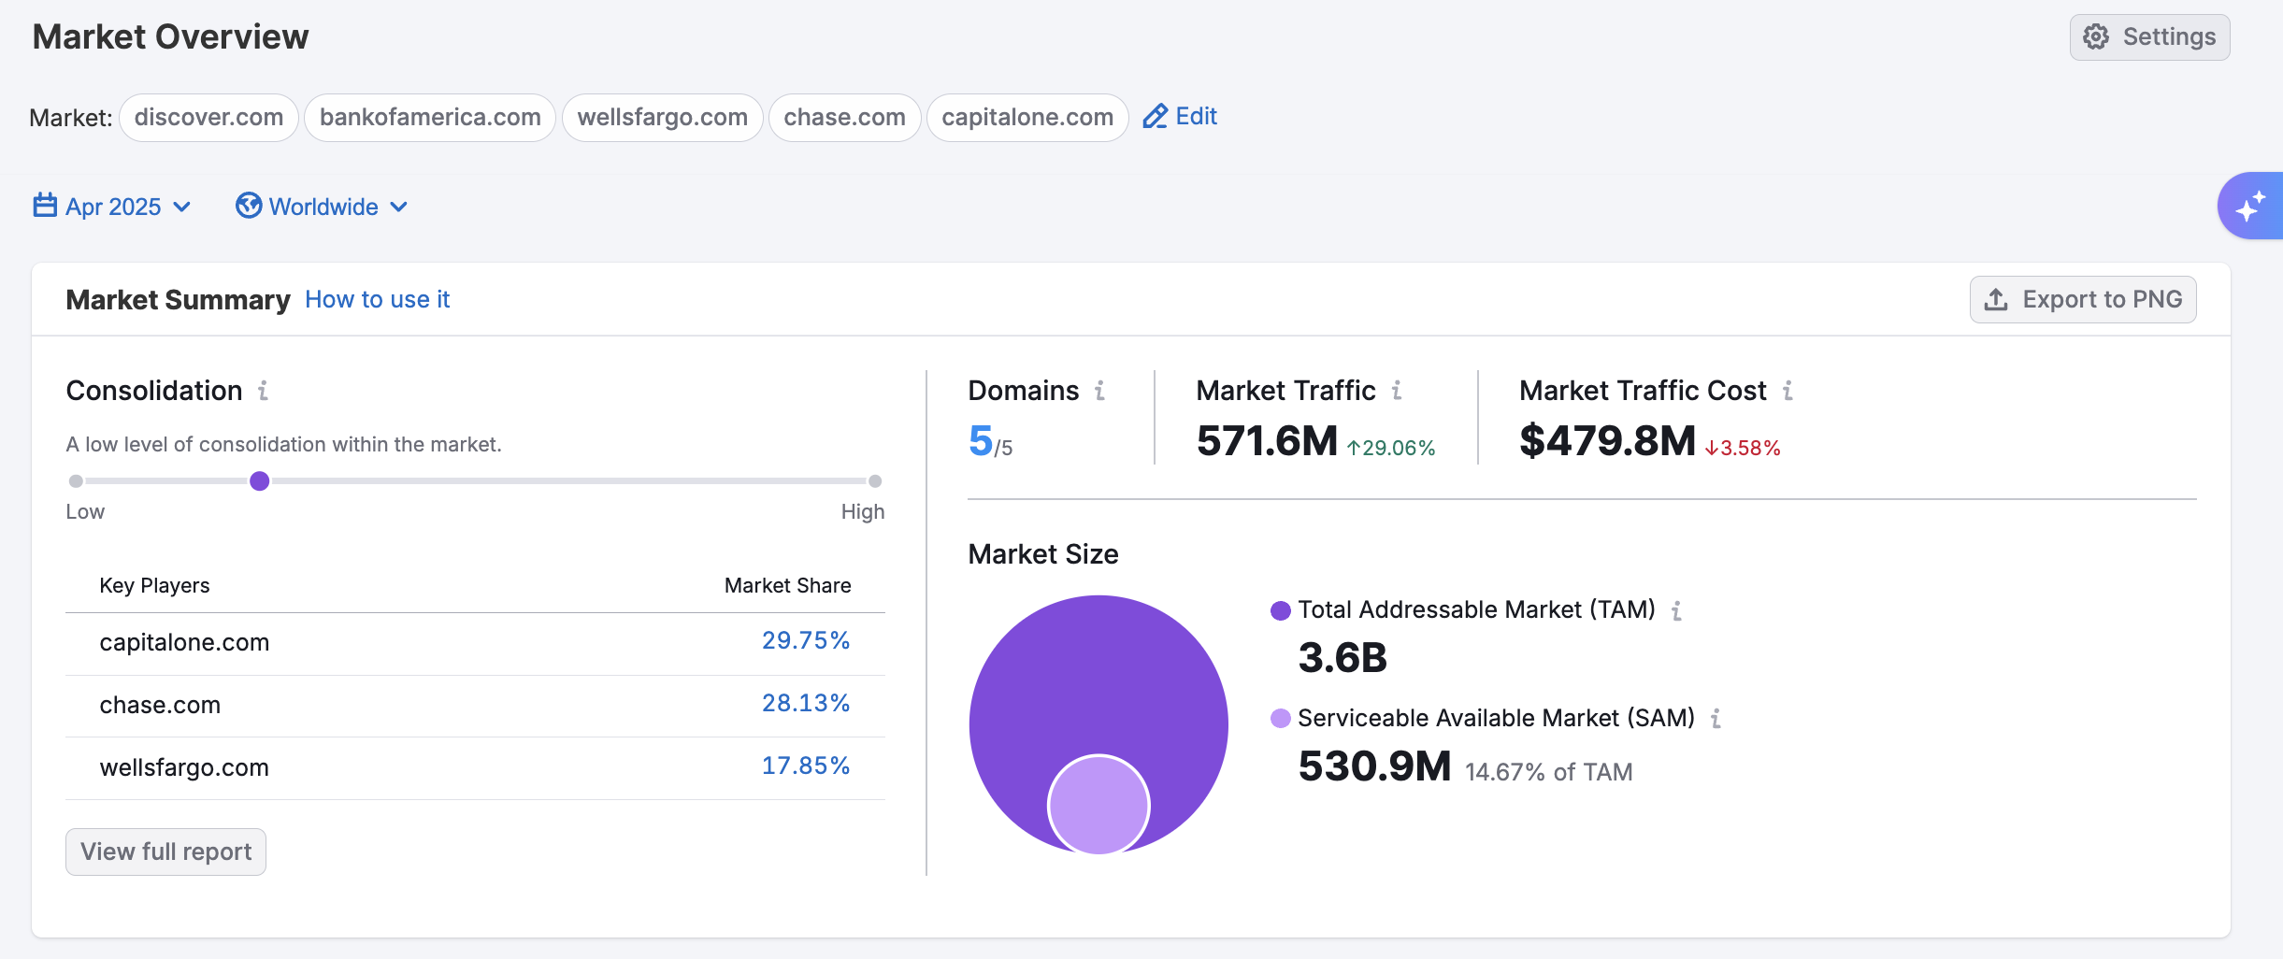Click Export to PNG button

pos(2083,300)
